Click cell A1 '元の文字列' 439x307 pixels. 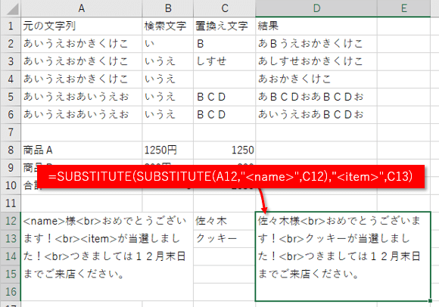coord(82,26)
